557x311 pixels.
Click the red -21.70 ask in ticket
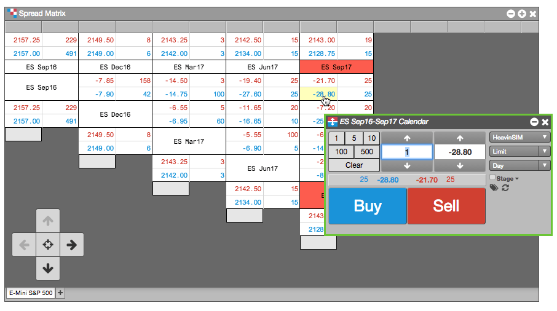click(x=427, y=180)
